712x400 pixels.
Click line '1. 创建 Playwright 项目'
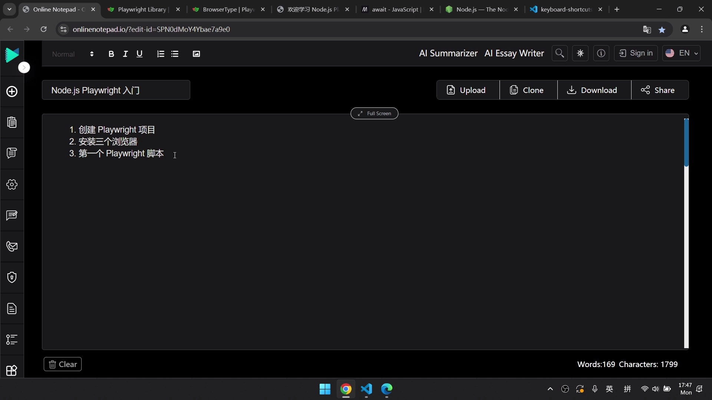112,130
